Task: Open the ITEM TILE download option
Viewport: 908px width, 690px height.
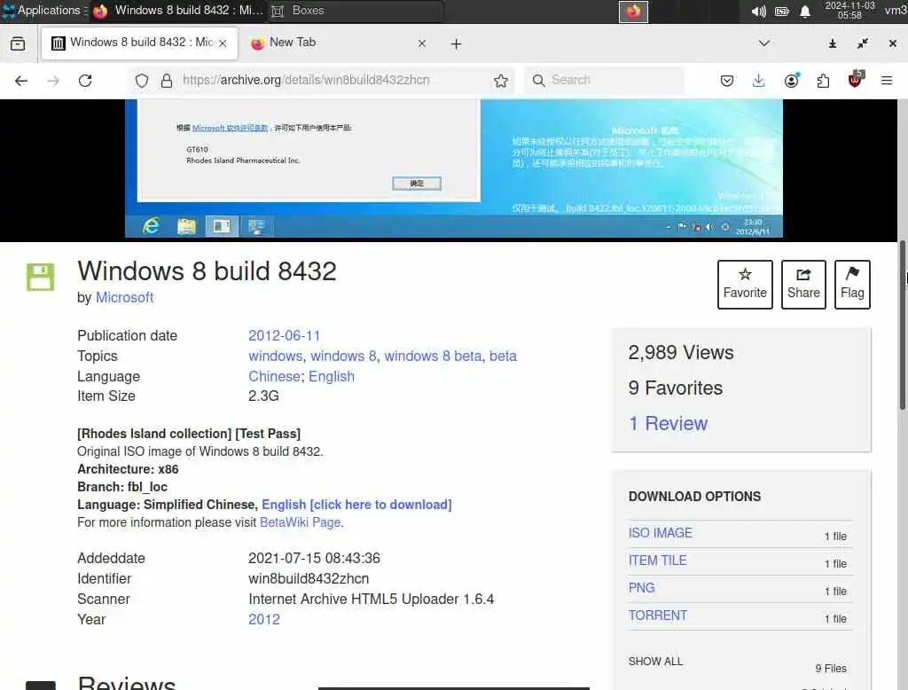Action: click(657, 561)
